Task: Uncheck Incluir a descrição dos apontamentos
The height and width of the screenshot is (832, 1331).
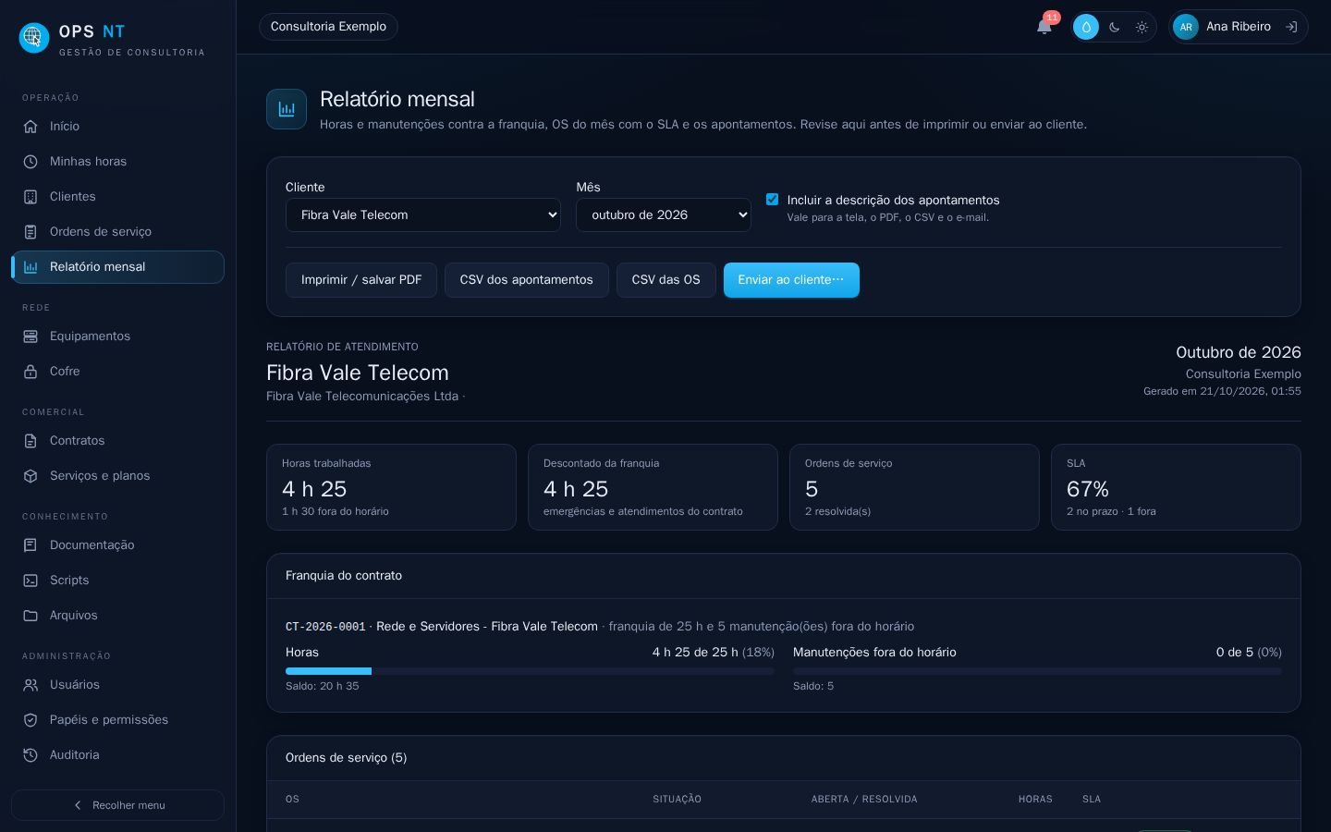Action: point(772,200)
